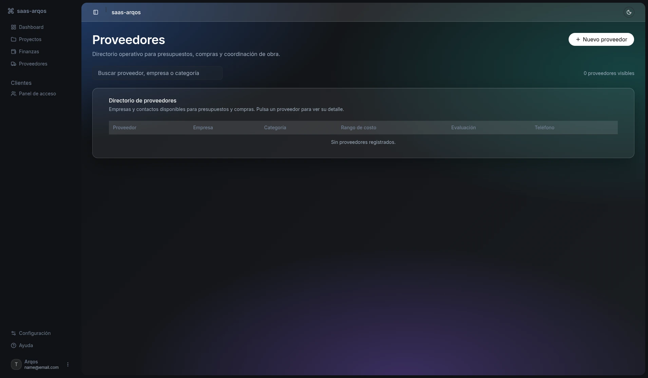This screenshot has height=378, width=648.
Task: Click the saas-arqos title in sidebar
Action: 32,11
